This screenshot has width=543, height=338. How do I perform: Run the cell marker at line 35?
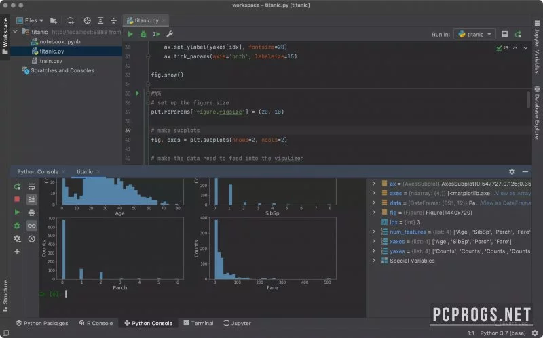click(138, 93)
